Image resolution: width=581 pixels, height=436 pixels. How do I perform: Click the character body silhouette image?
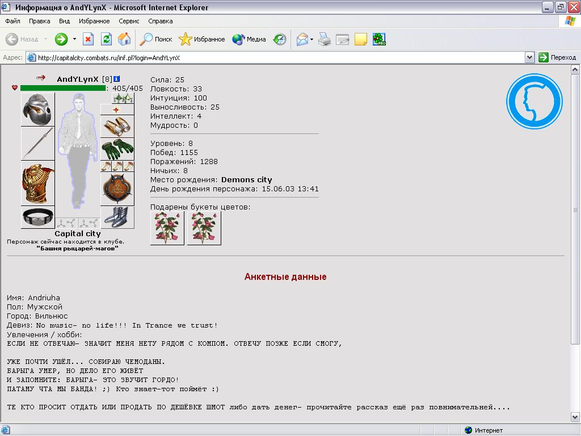click(77, 151)
